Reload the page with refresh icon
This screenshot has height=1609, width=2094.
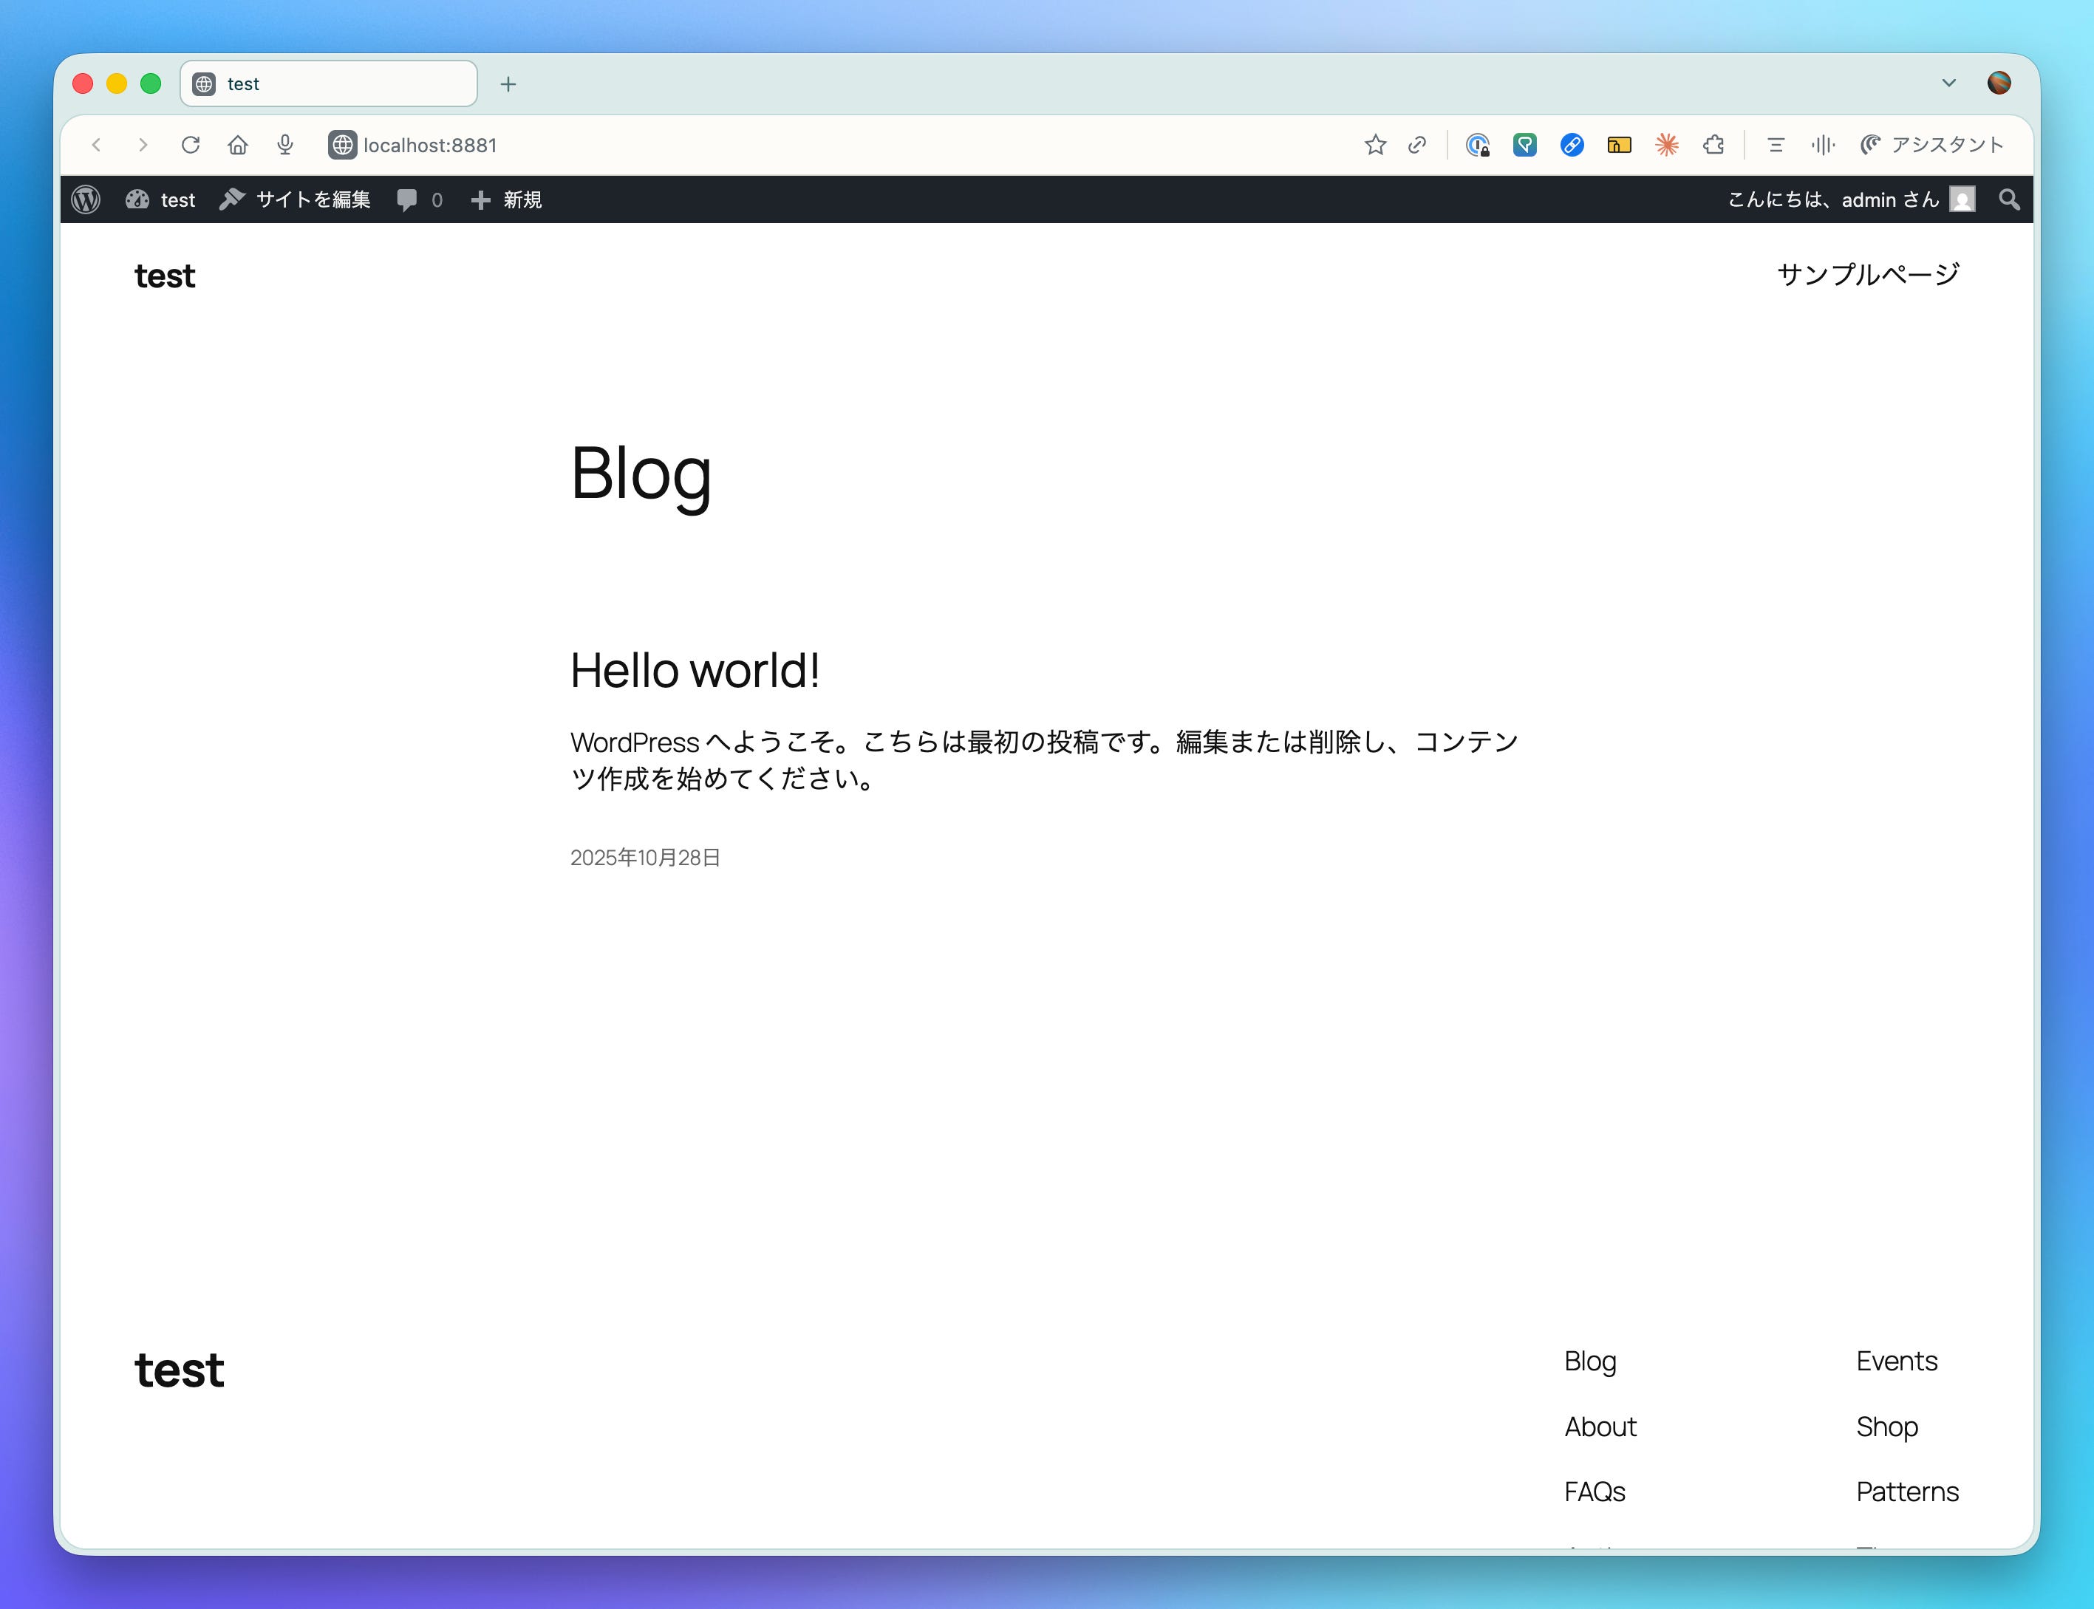191,145
